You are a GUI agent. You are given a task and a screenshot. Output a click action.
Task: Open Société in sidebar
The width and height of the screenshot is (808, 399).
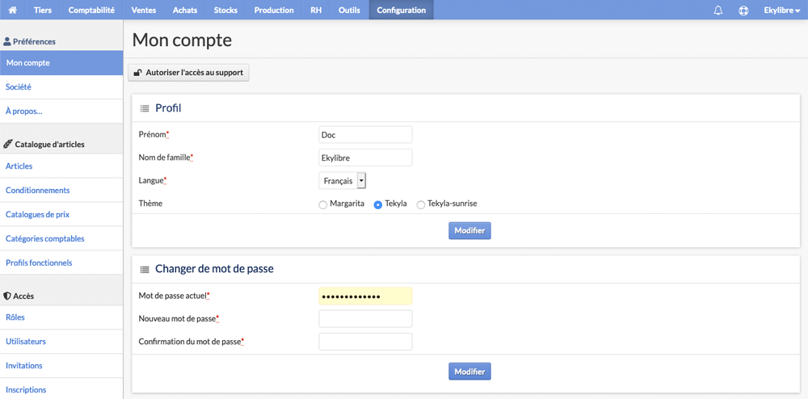coord(61,87)
